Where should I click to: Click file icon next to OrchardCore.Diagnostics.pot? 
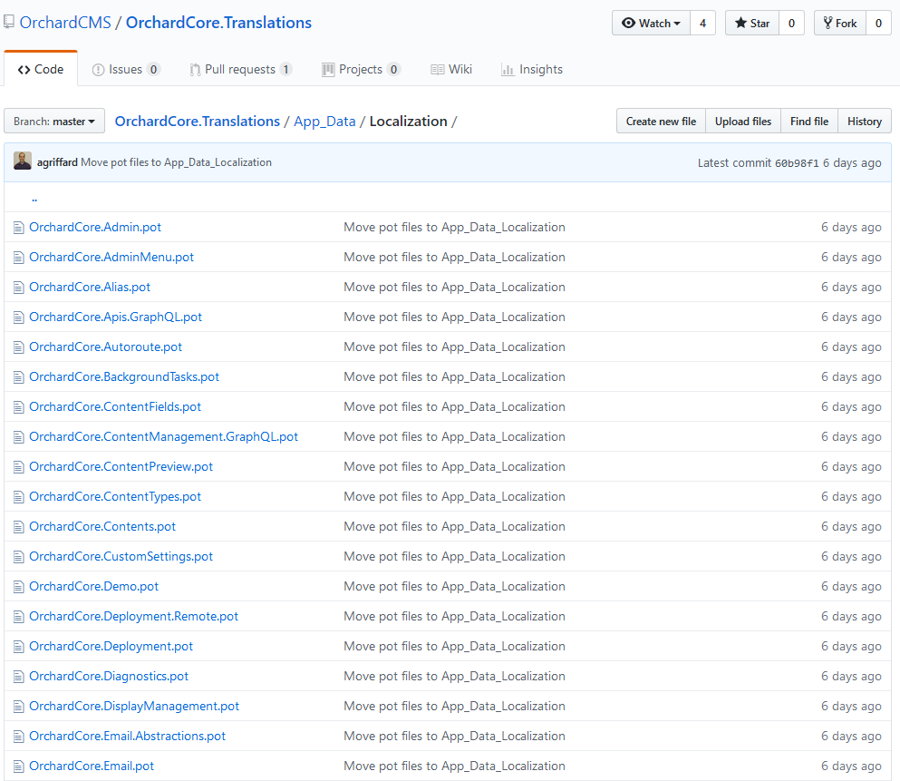[x=18, y=677]
